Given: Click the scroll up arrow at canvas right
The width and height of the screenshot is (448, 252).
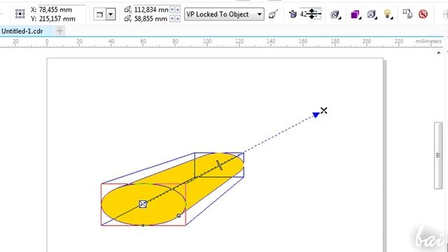Looking at the screenshot, I should 439,53.
